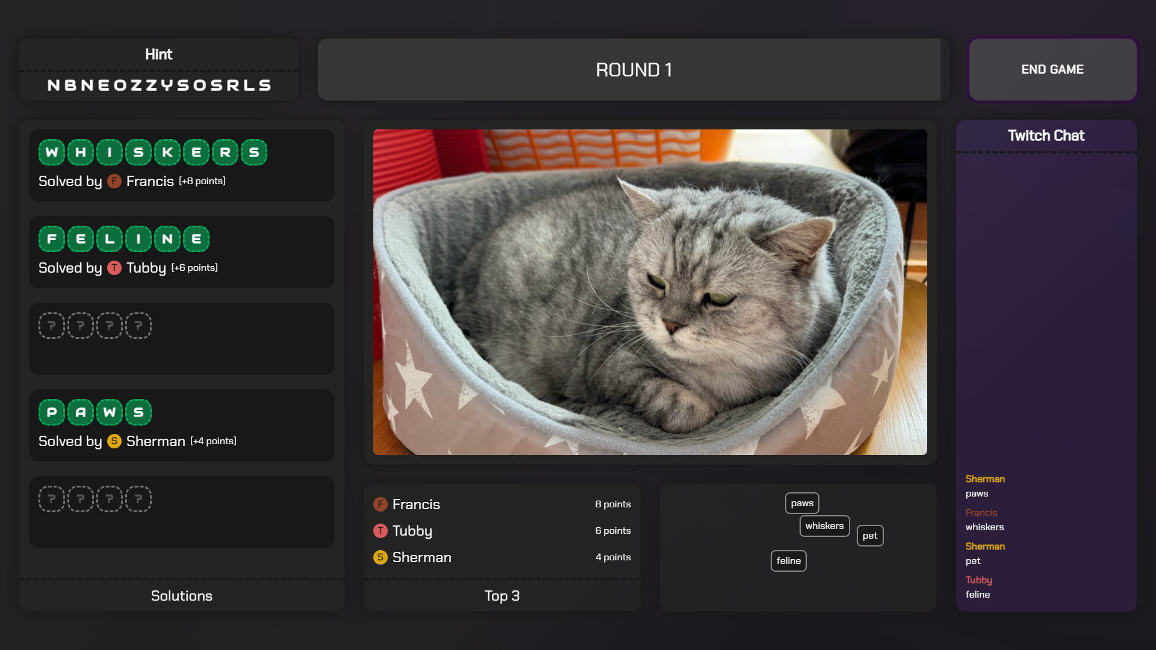Click the F avatar beside solved WHISKERS
The height and width of the screenshot is (650, 1156).
click(x=114, y=181)
